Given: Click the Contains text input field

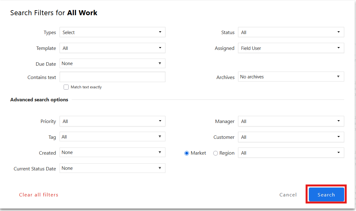Looking at the screenshot, I should [112, 77].
